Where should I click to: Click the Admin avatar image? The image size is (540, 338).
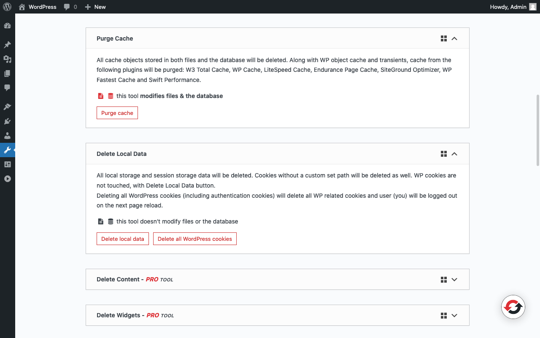(533, 7)
